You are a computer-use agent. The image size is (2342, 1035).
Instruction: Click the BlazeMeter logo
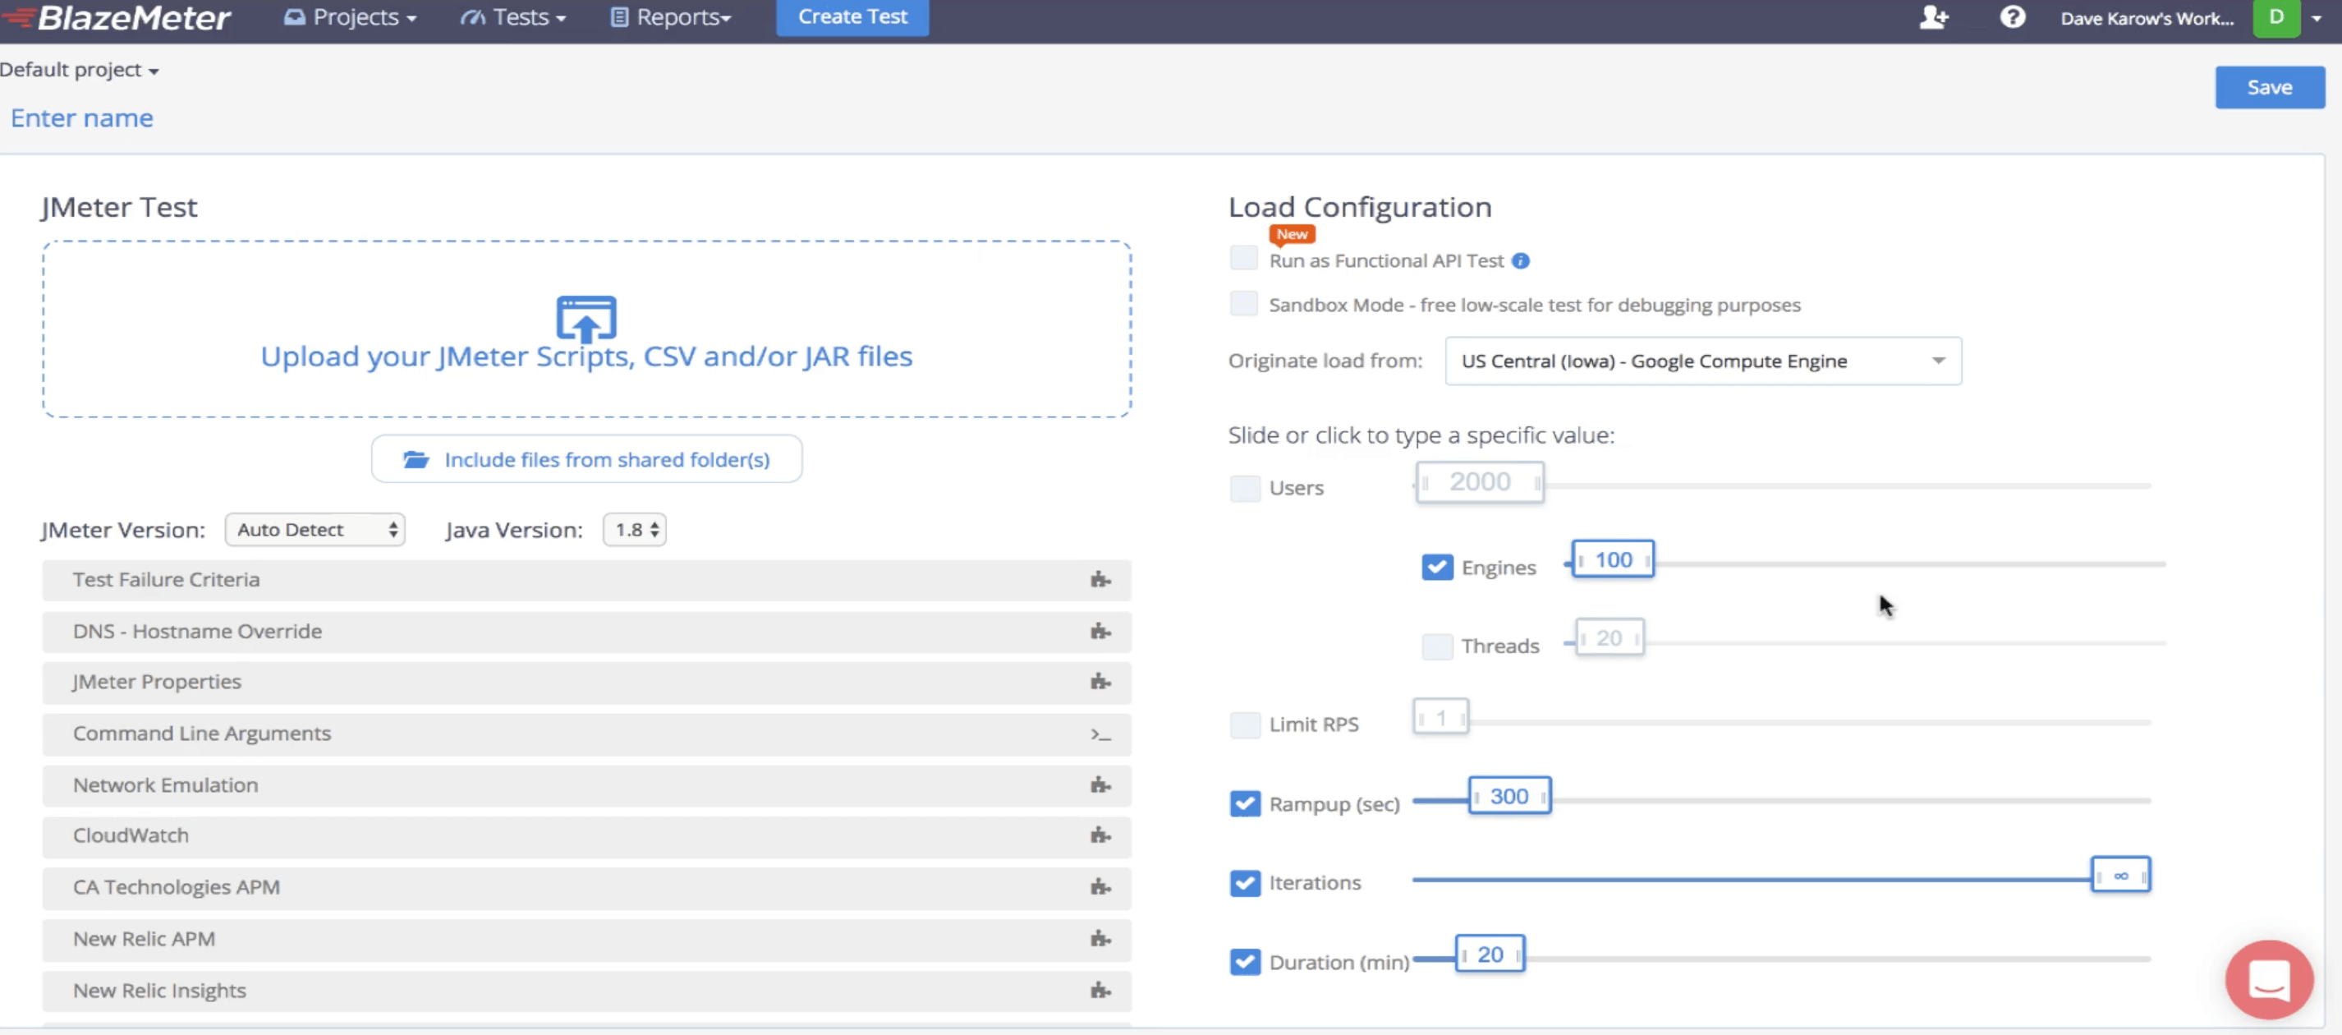(x=117, y=17)
